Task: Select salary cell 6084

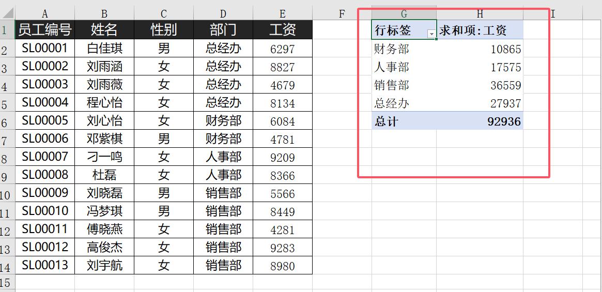Action: pyautogui.click(x=283, y=120)
